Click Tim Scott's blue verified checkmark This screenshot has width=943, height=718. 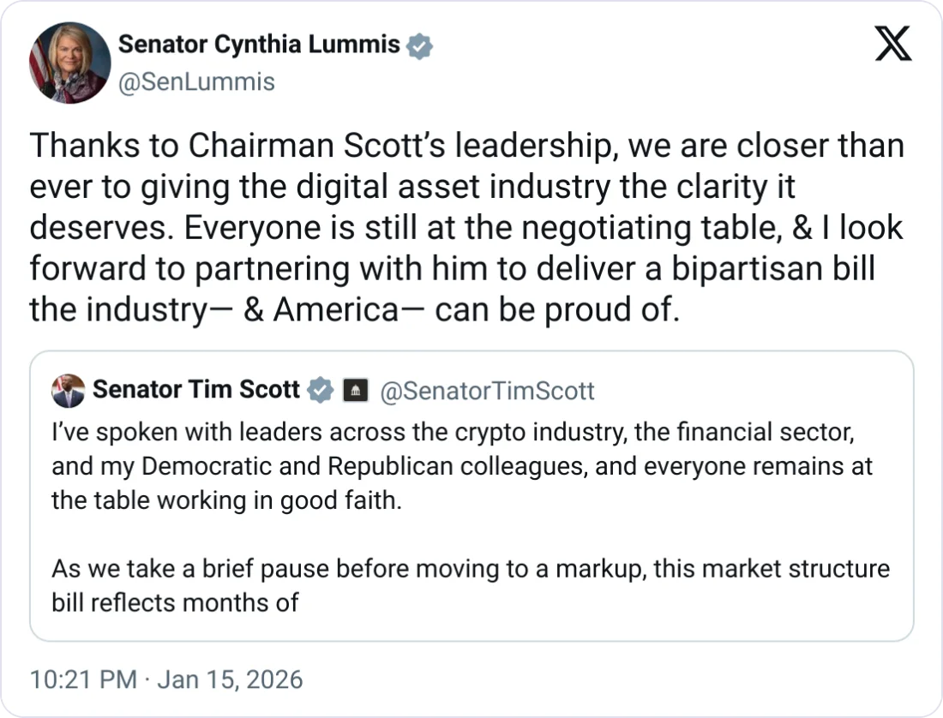321,390
